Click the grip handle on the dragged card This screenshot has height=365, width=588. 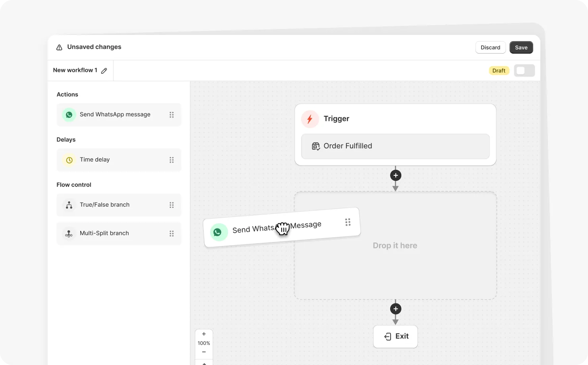348,222
